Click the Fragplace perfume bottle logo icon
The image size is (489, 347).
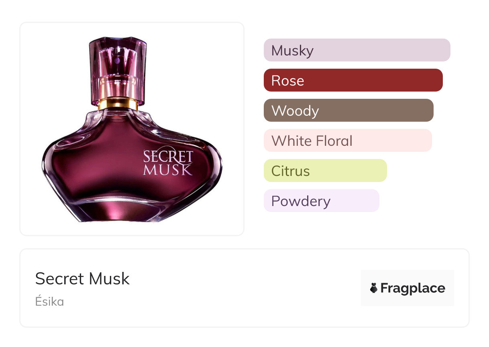tap(374, 288)
